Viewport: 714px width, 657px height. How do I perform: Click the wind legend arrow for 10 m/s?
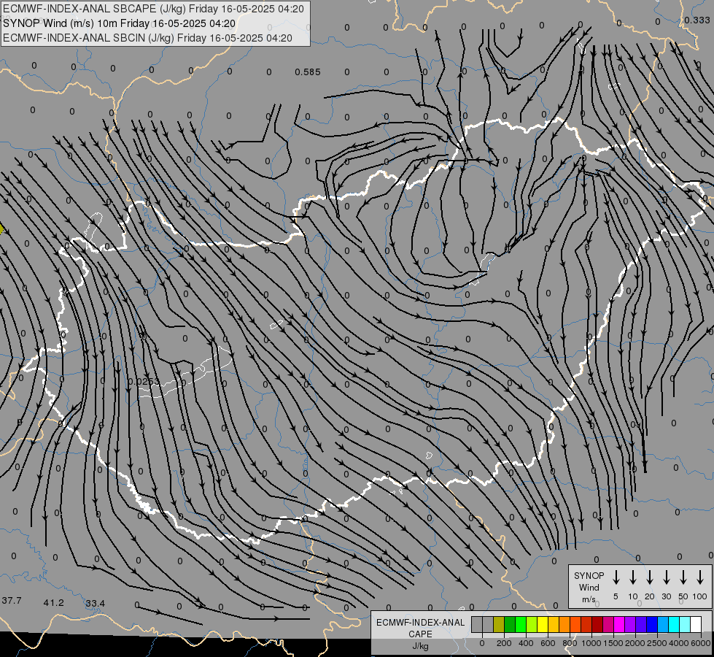(633, 577)
